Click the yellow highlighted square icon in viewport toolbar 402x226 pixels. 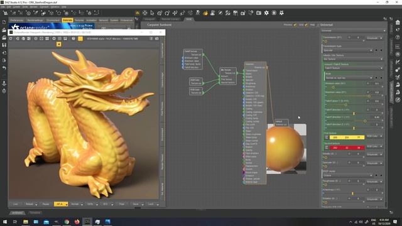(x=80, y=39)
